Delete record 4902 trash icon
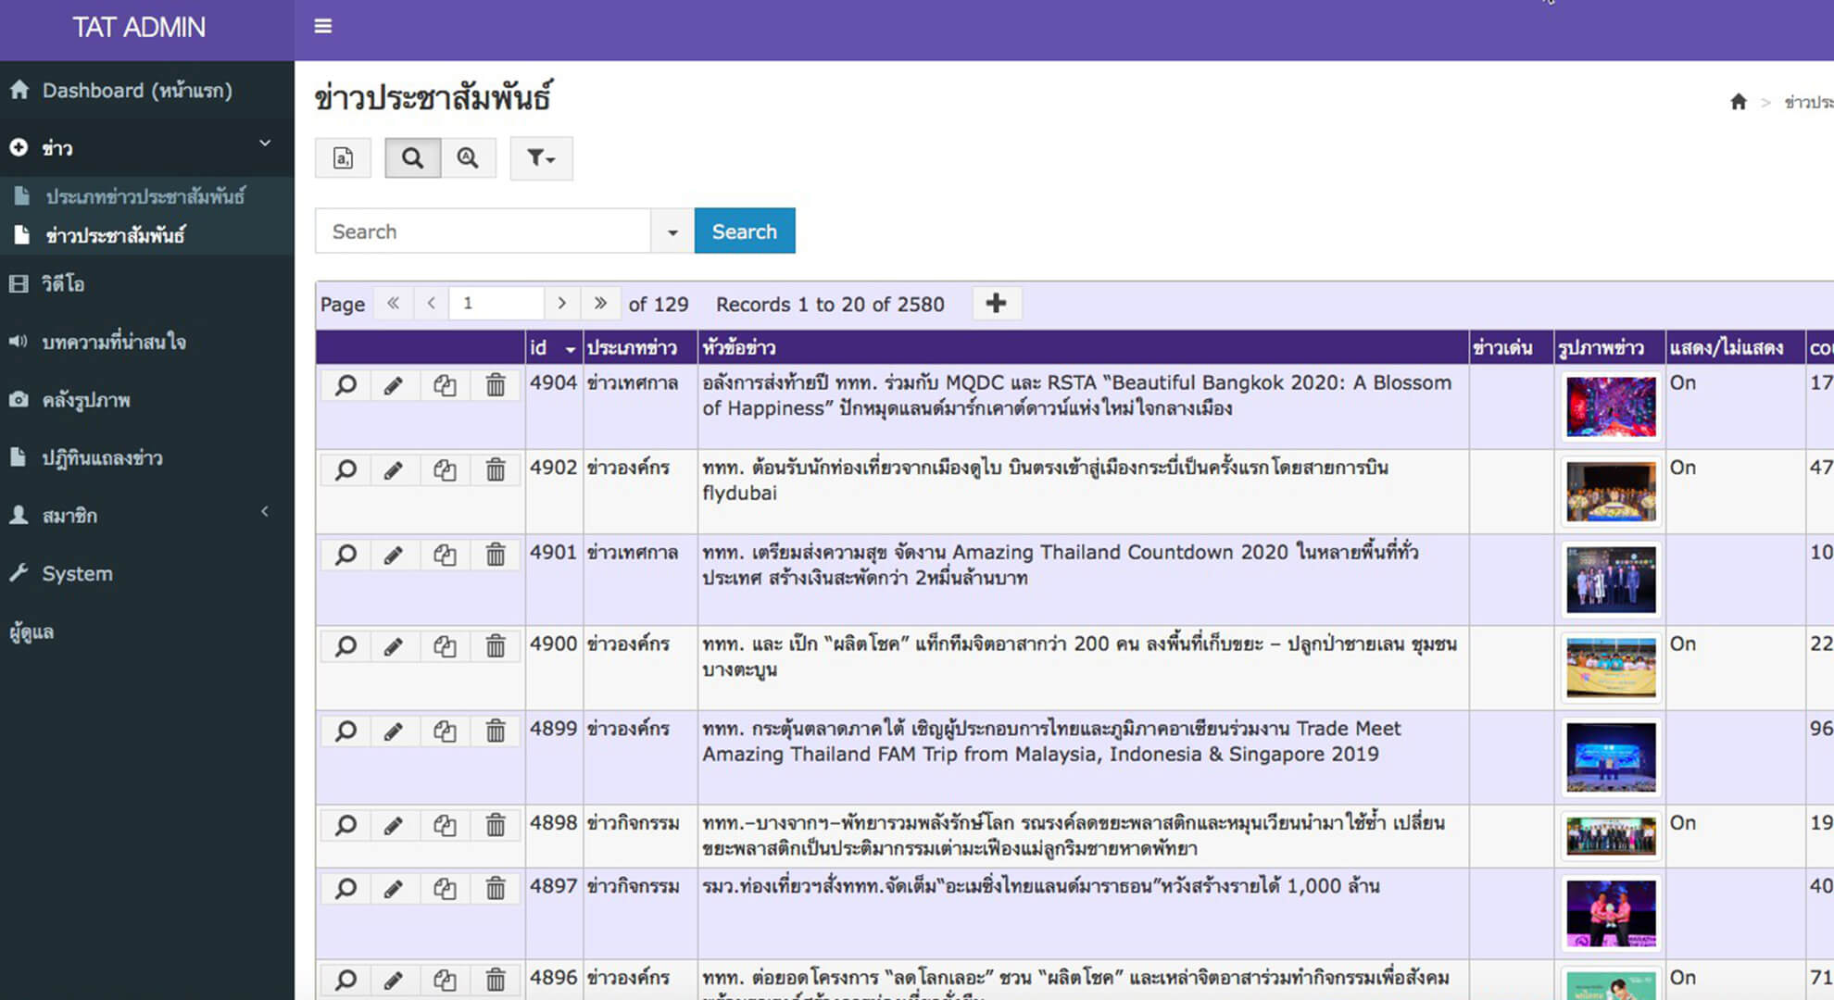This screenshot has height=1000, width=1834. point(496,470)
